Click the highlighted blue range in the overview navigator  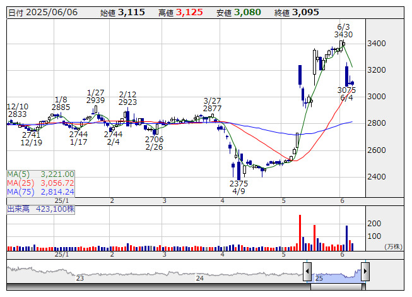pyautogui.click(x=336, y=276)
